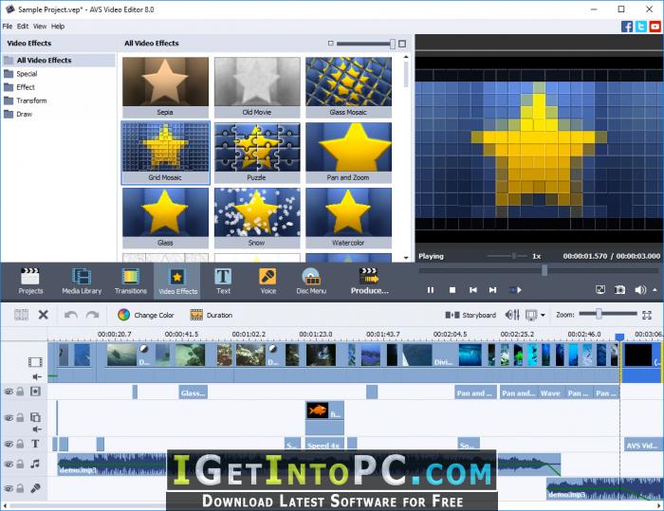The height and width of the screenshot is (511, 664).
Task: Open the Text tool
Action: point(223,282)
